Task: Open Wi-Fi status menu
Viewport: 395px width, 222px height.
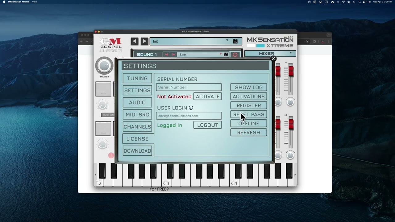Action: 343,2
